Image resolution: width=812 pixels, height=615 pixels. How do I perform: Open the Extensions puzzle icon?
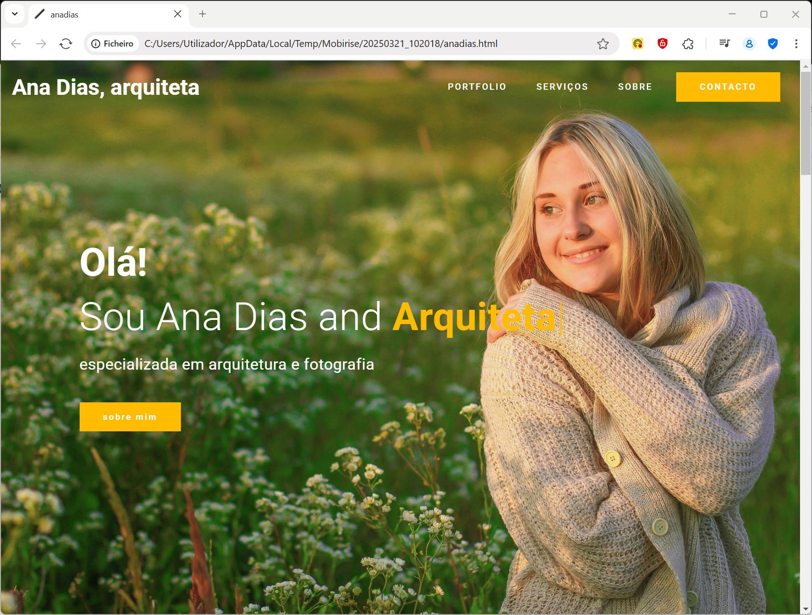coord(688,44)
